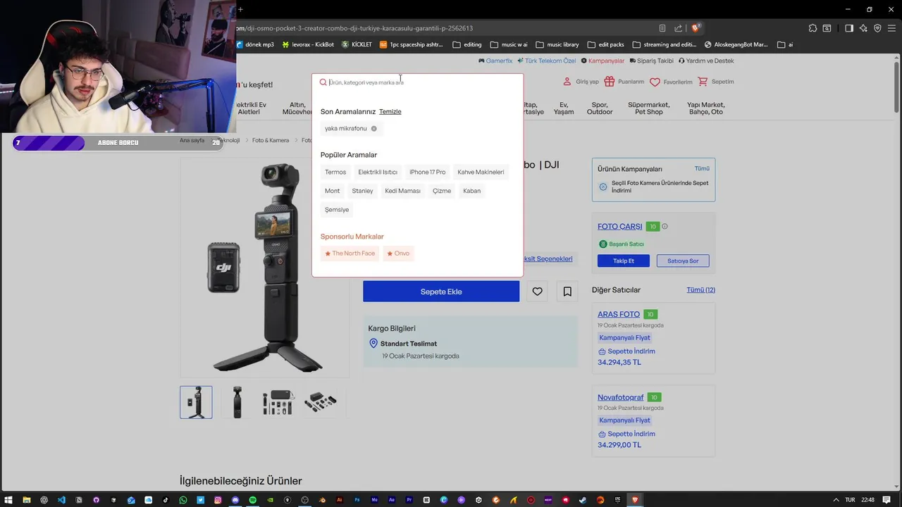
Task: Choose popular search 'Termos'
Action: [335, 172]
